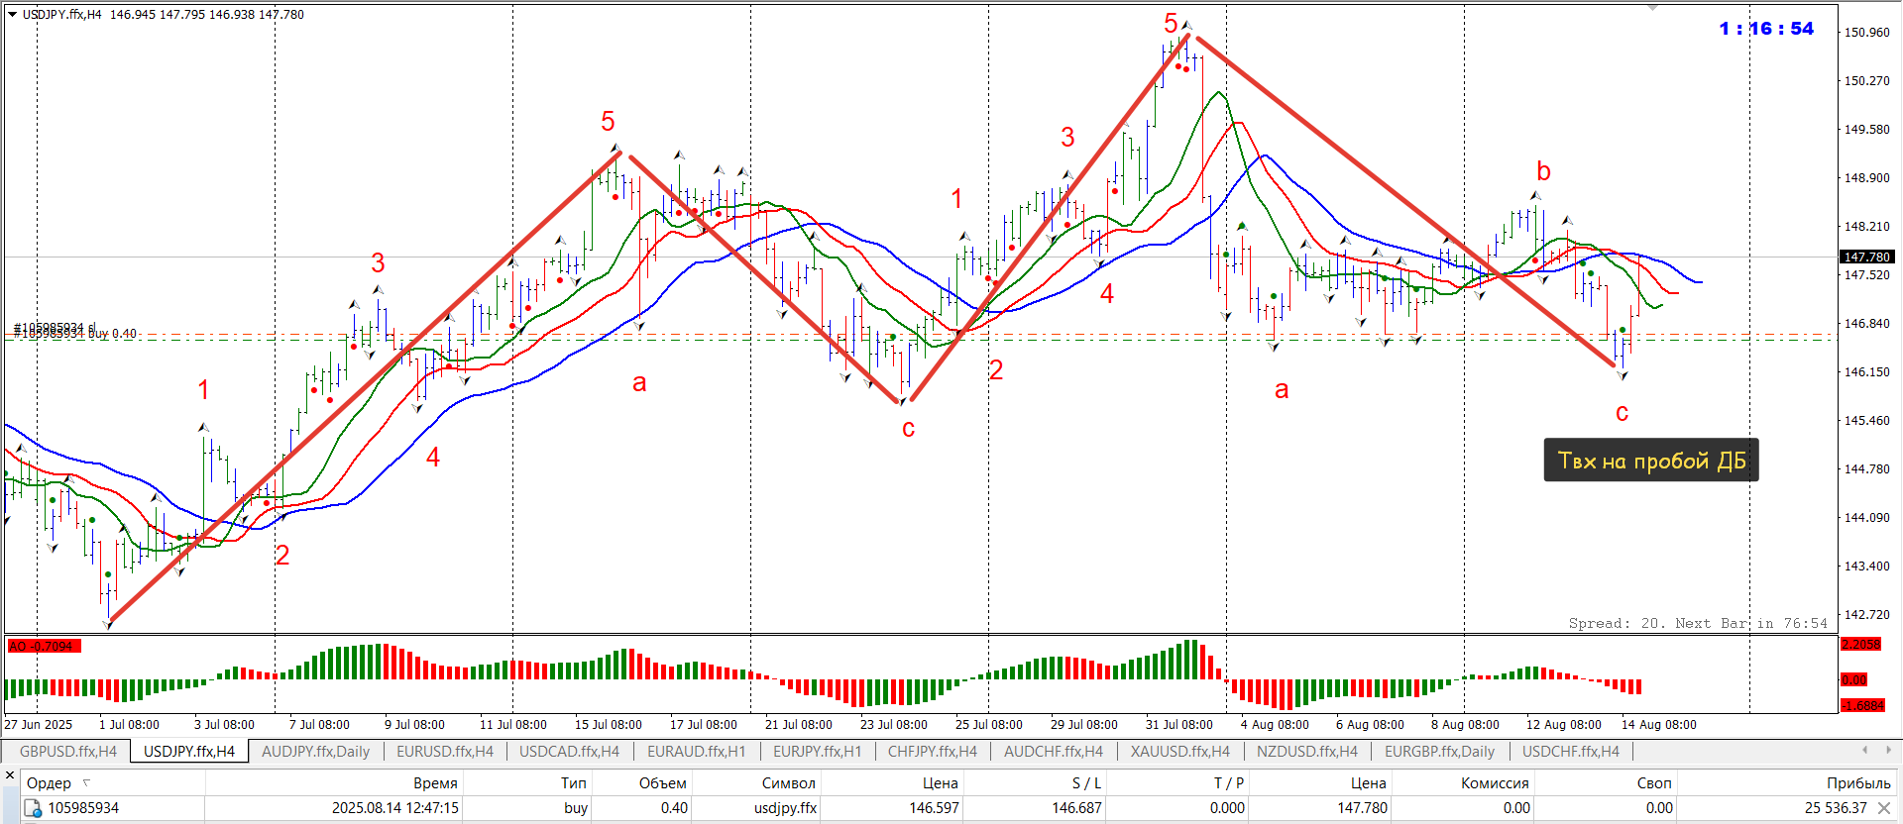Click the upper fractal arrow above wave b
1903x824 pixels.
click(x=1535, y=196)
